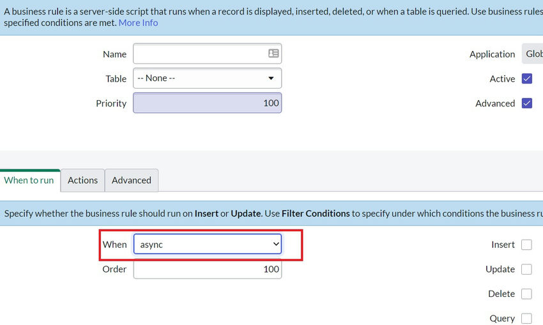Open the Actions tab
The image size is (543, 325).
coord(83,180)
